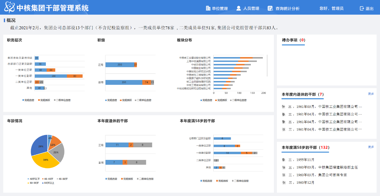Click 中国核工业建设股份有限公司 axis label
This screenshot has height=196, width=380.
[x=195, y=58]
